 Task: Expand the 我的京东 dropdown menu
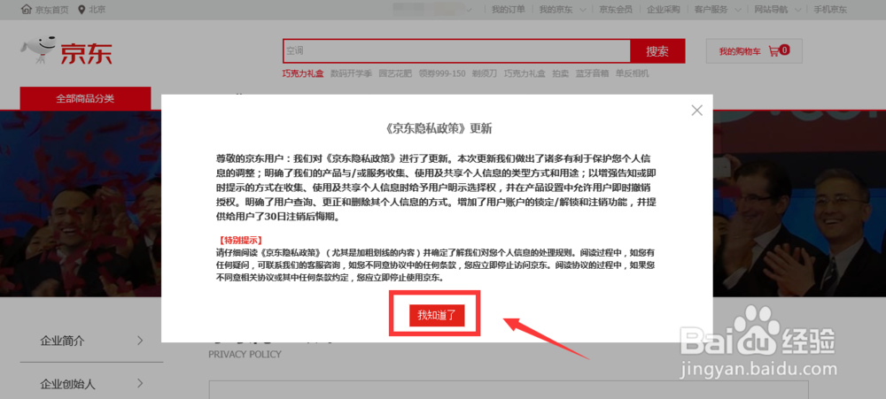[x=563, y=10]
